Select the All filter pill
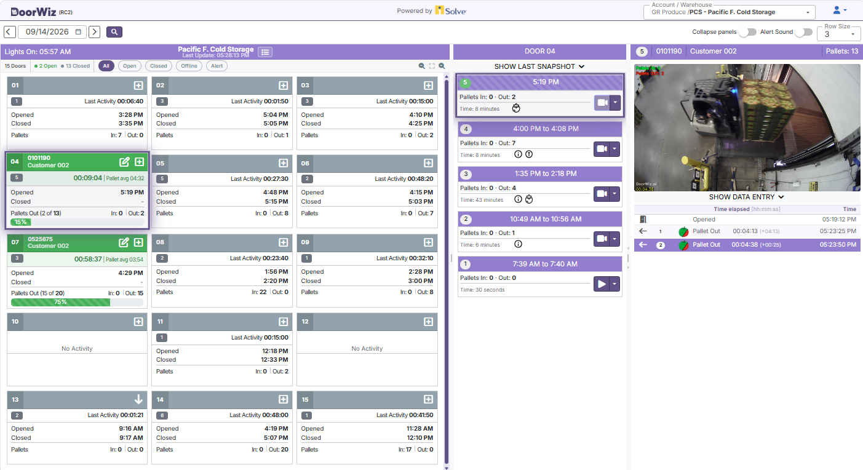The width and height of the screenshot is (863, 470). 106,66
